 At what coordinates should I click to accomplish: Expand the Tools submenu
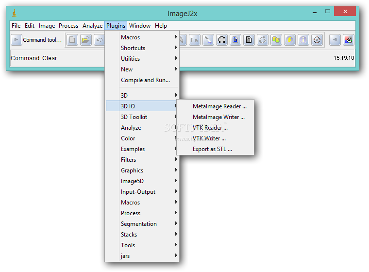[x=142, y=245]
